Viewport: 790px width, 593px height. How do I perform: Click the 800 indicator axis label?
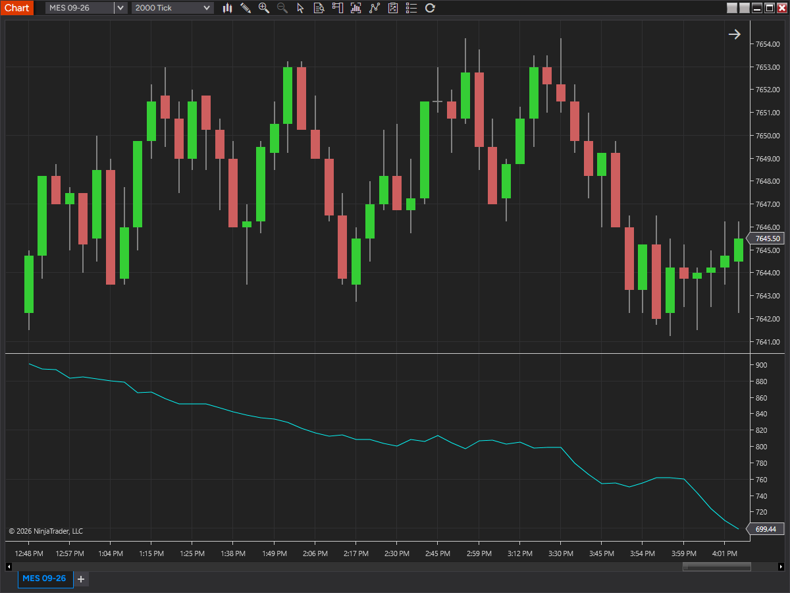[x=761, y=447]
